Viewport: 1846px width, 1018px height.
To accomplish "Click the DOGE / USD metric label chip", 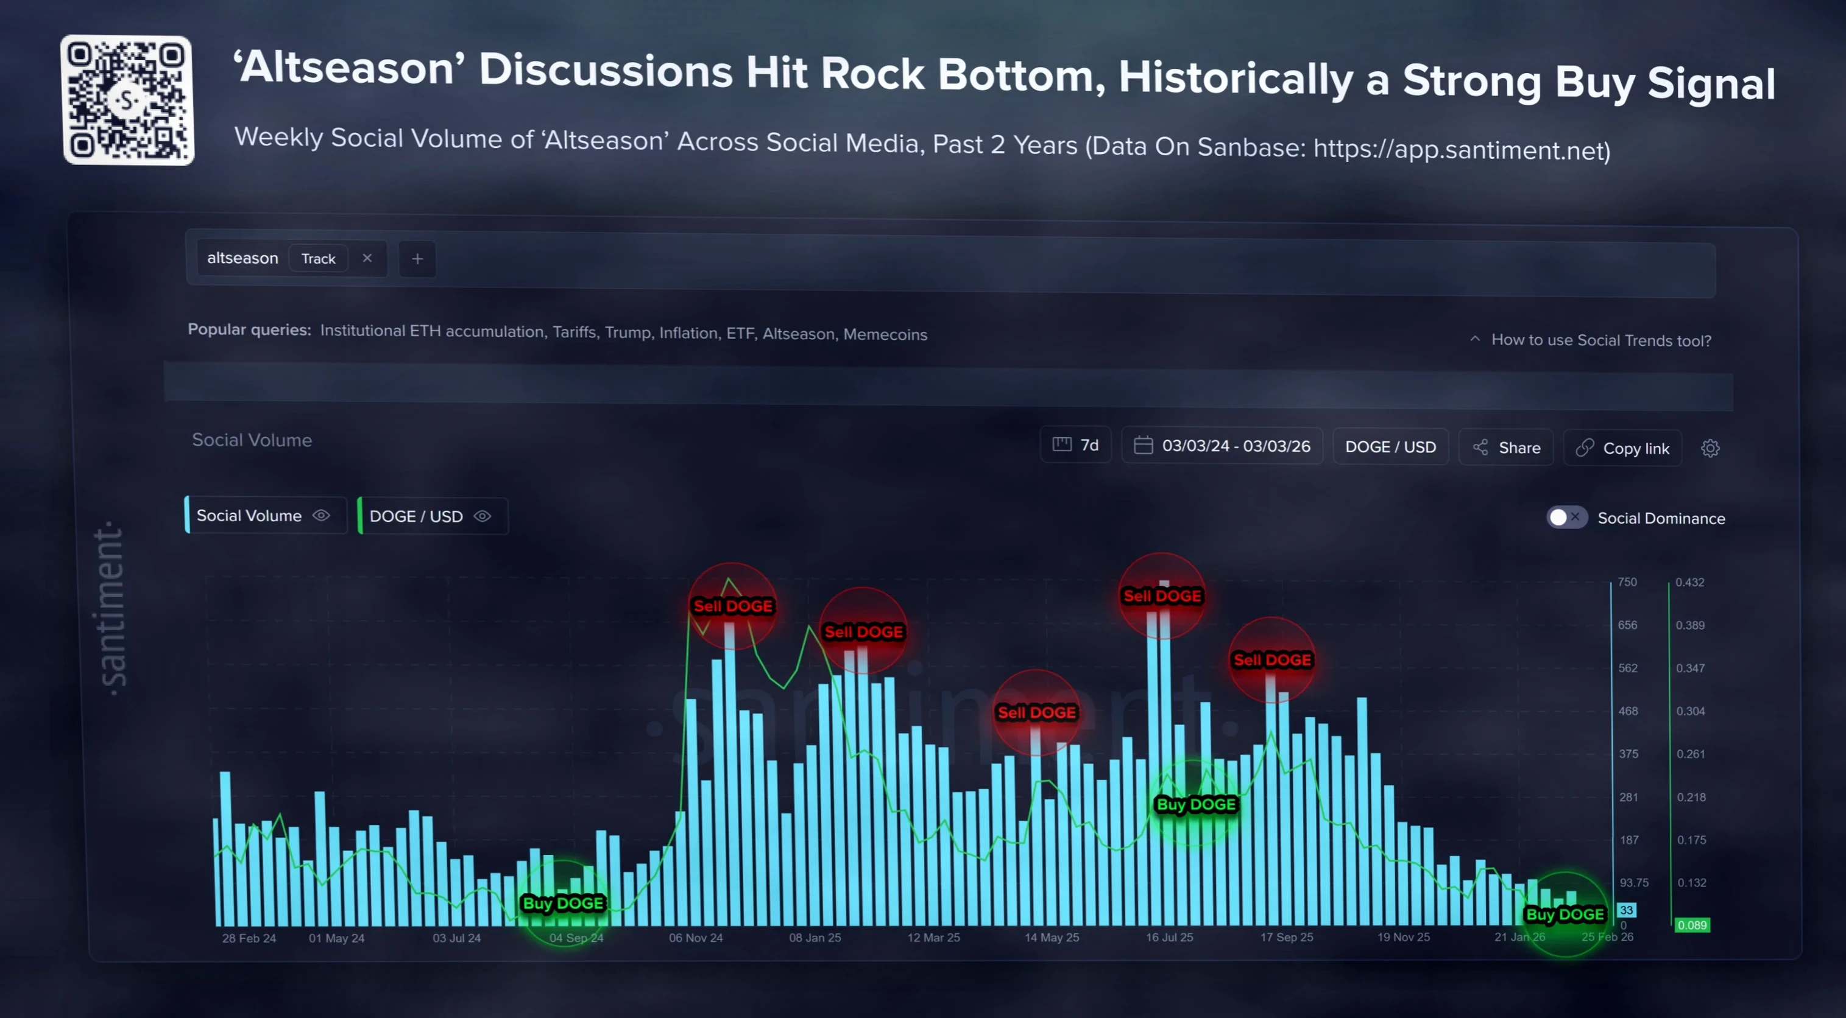I will coord(433,516).
